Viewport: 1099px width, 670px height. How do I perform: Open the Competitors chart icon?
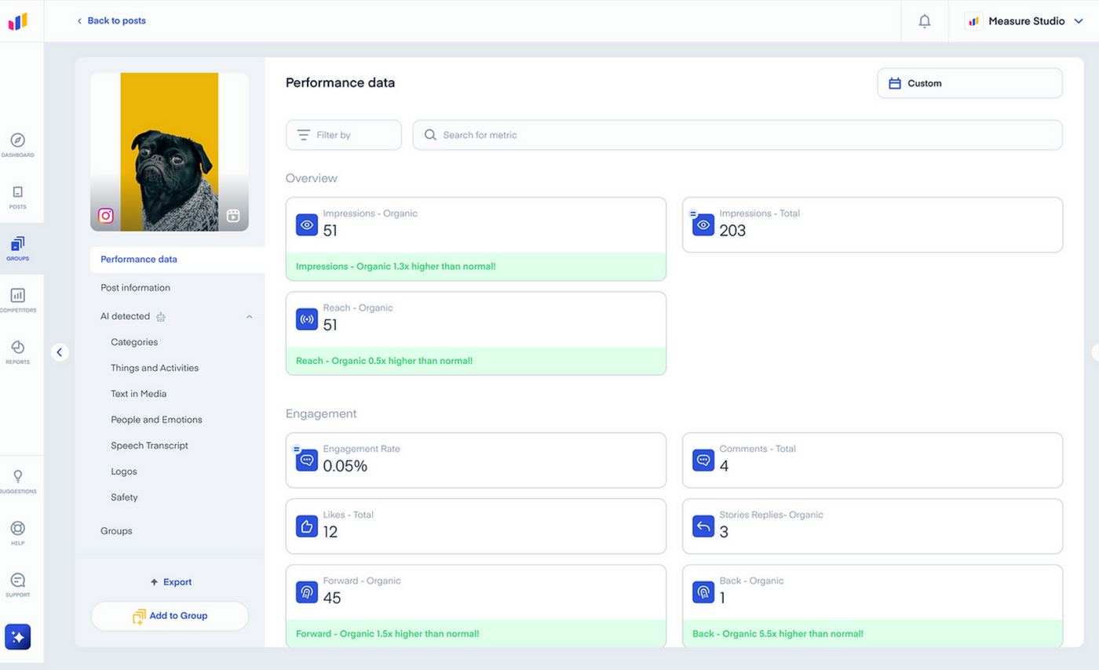point(17,296)
